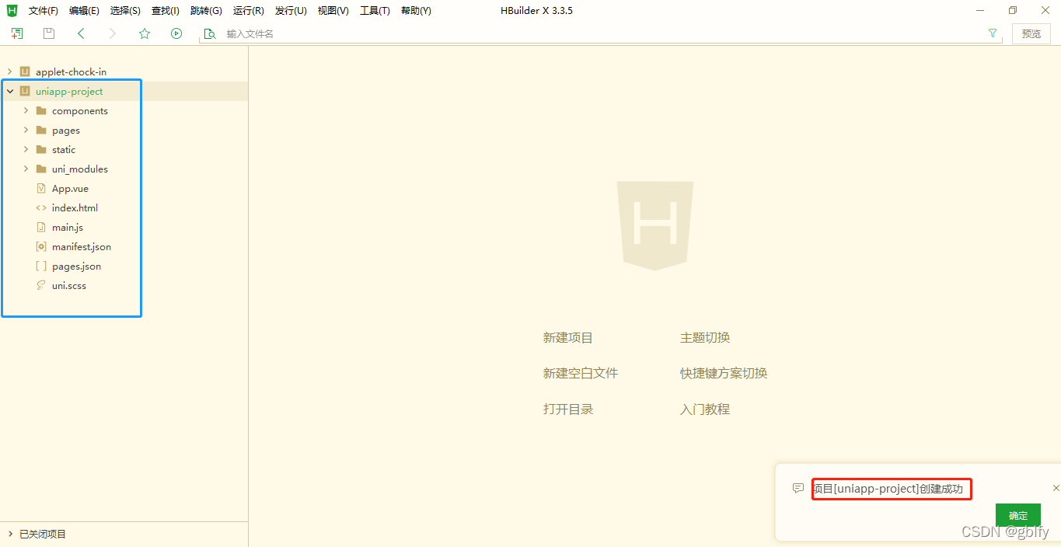Click the 预览 preview button
Screen dimensions: 1061x547
coord(1031,33)
